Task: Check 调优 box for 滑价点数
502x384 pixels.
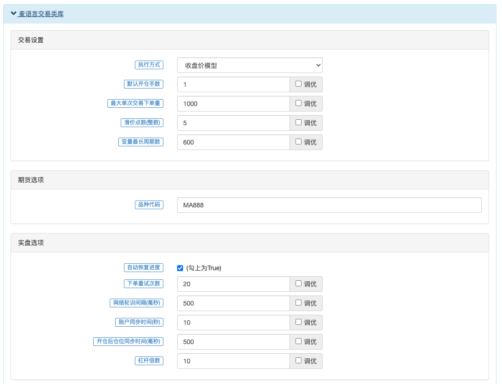Action: (298, 122)
